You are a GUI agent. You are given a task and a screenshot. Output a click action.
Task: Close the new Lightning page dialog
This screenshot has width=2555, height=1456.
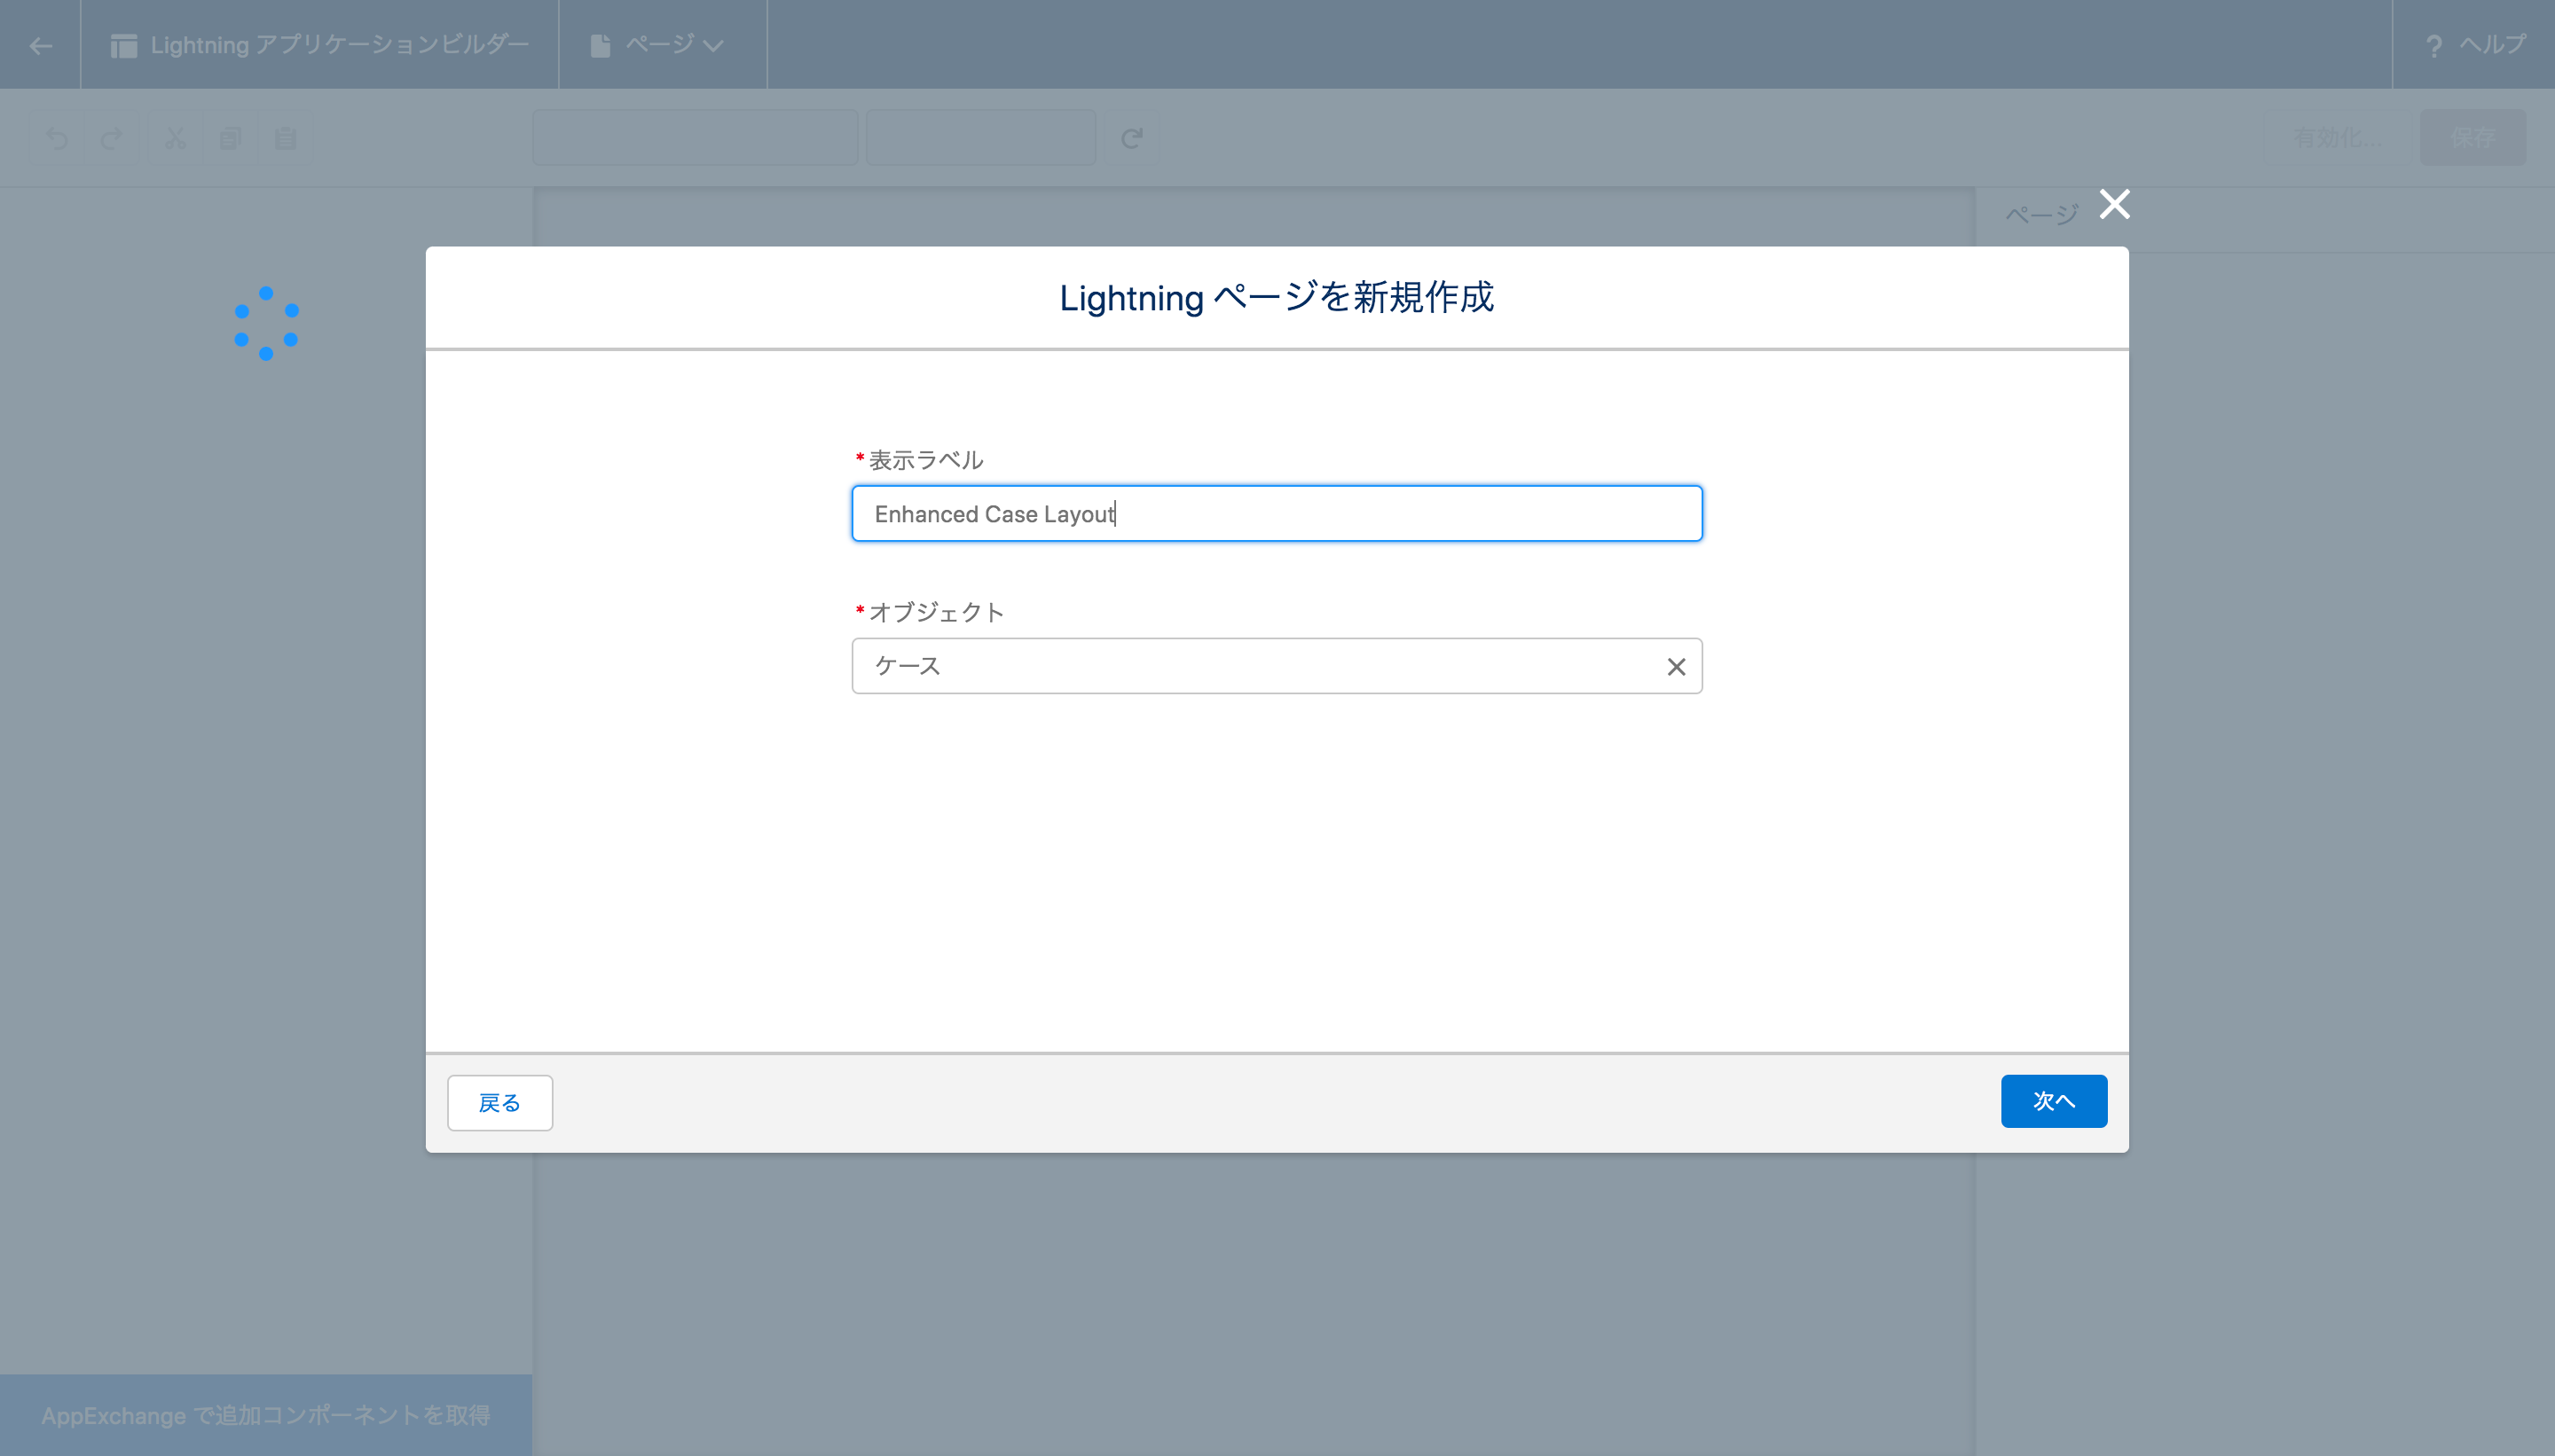coord(2114,204)
